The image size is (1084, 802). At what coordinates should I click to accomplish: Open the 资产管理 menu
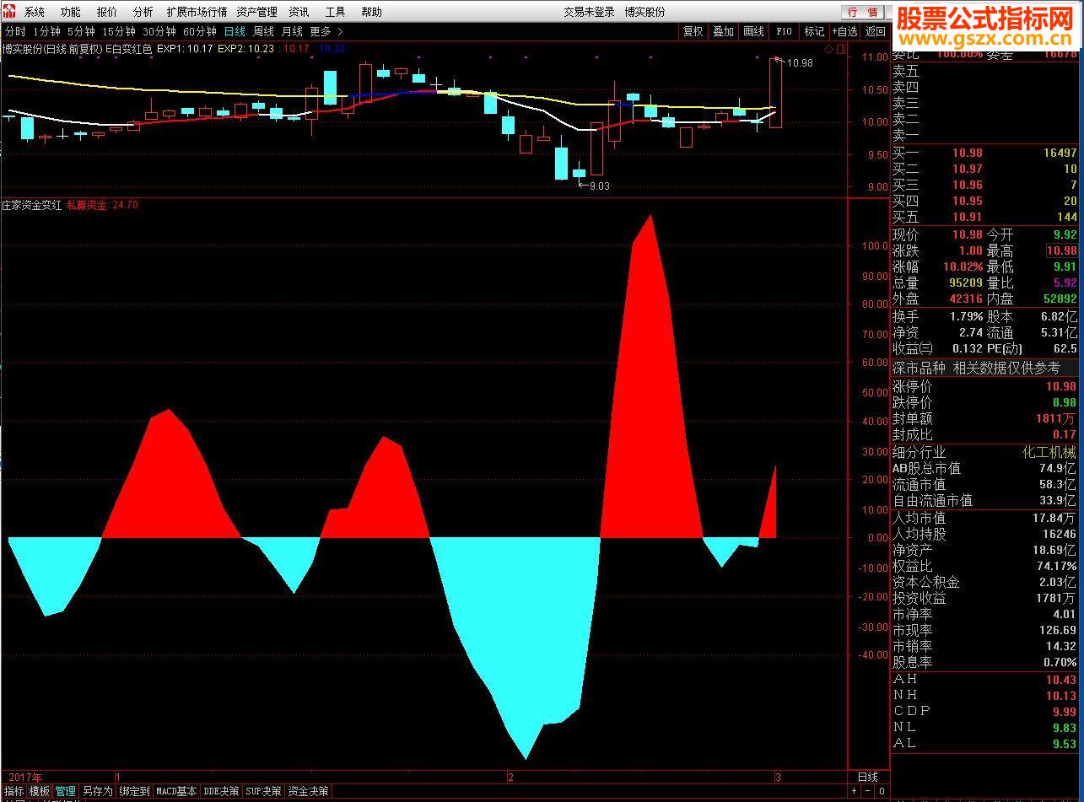click(256, 12)
